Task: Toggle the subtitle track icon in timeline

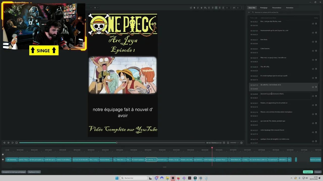Action: point(3,160)
